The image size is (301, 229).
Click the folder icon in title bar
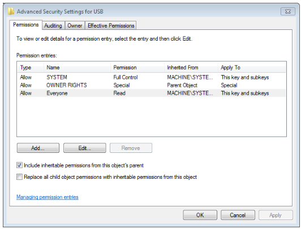click(x=11, y=11)
